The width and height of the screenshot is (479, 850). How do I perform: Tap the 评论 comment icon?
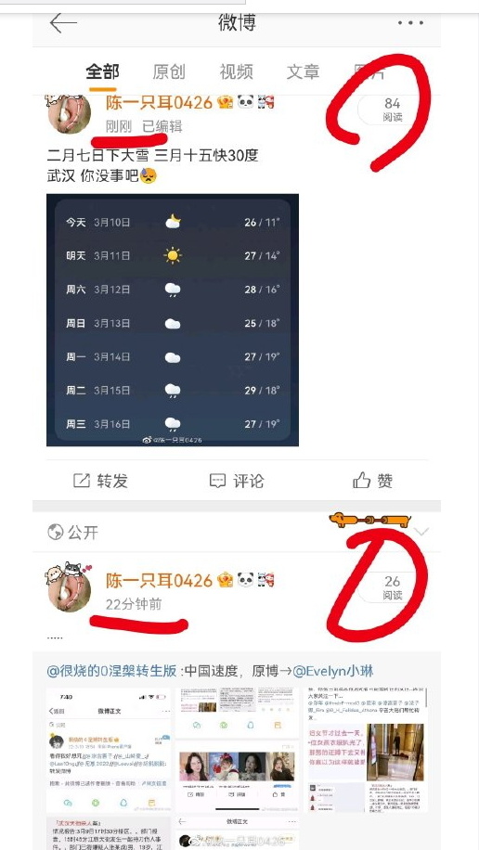217,481
